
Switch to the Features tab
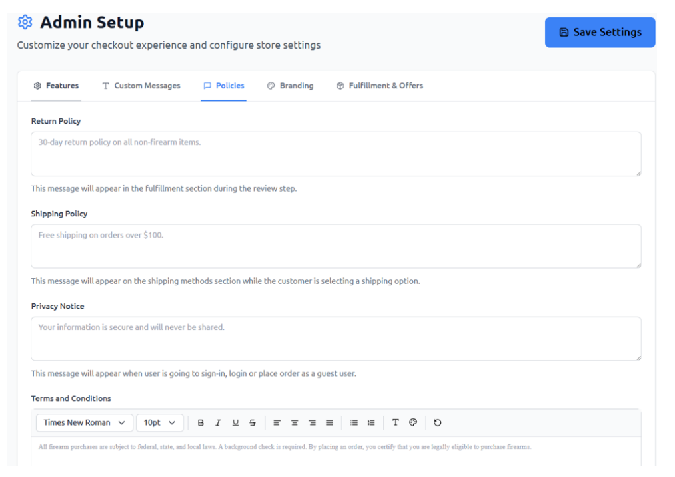[56, 86]
